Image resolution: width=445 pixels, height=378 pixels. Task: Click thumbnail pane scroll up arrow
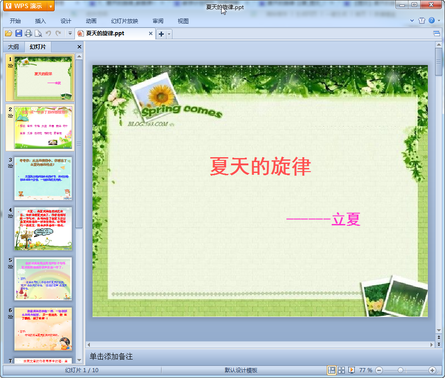tap(79, 56)
